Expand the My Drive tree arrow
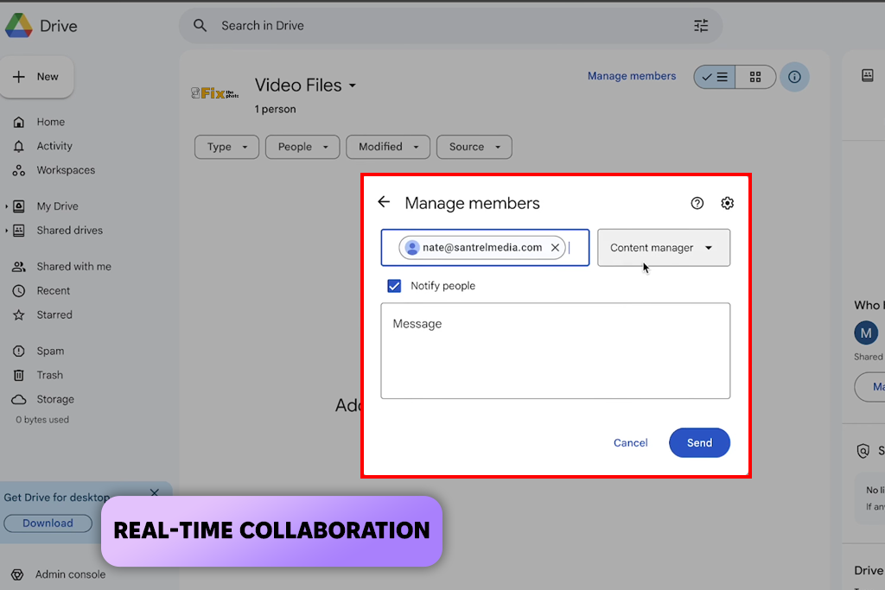The image size is (885, 590). (6, 206)
